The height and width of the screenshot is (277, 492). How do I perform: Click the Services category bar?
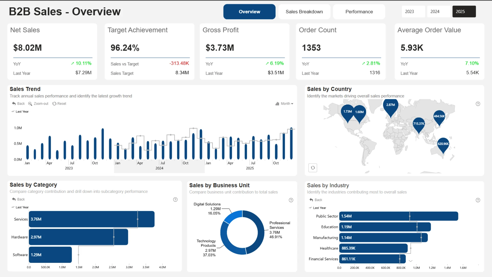click(x=92, y=219)
